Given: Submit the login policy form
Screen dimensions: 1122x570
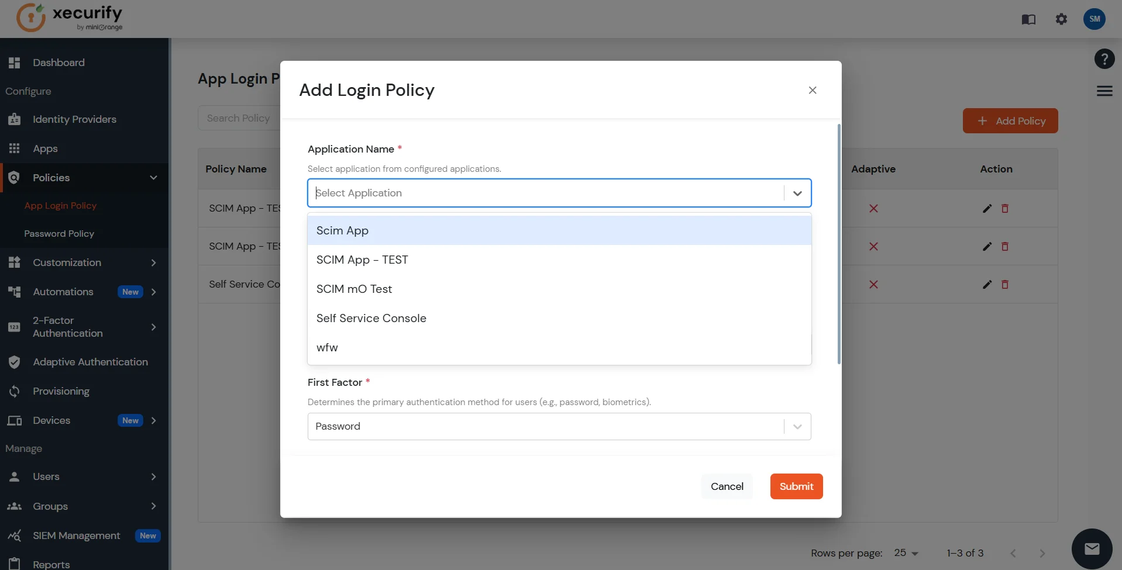Looking at the screenshot, I should [796, 486].
